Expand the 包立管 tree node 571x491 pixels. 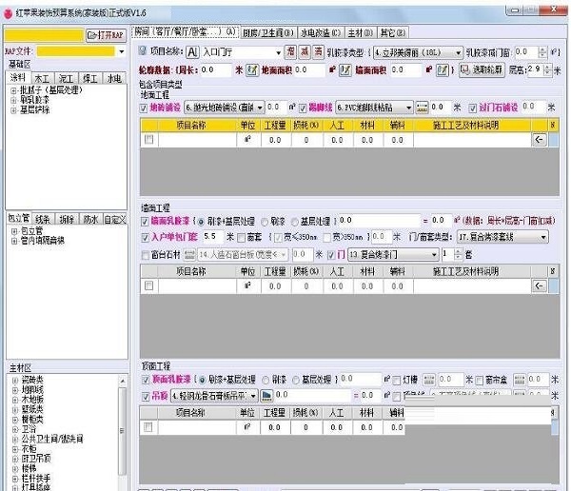[14, 231]
